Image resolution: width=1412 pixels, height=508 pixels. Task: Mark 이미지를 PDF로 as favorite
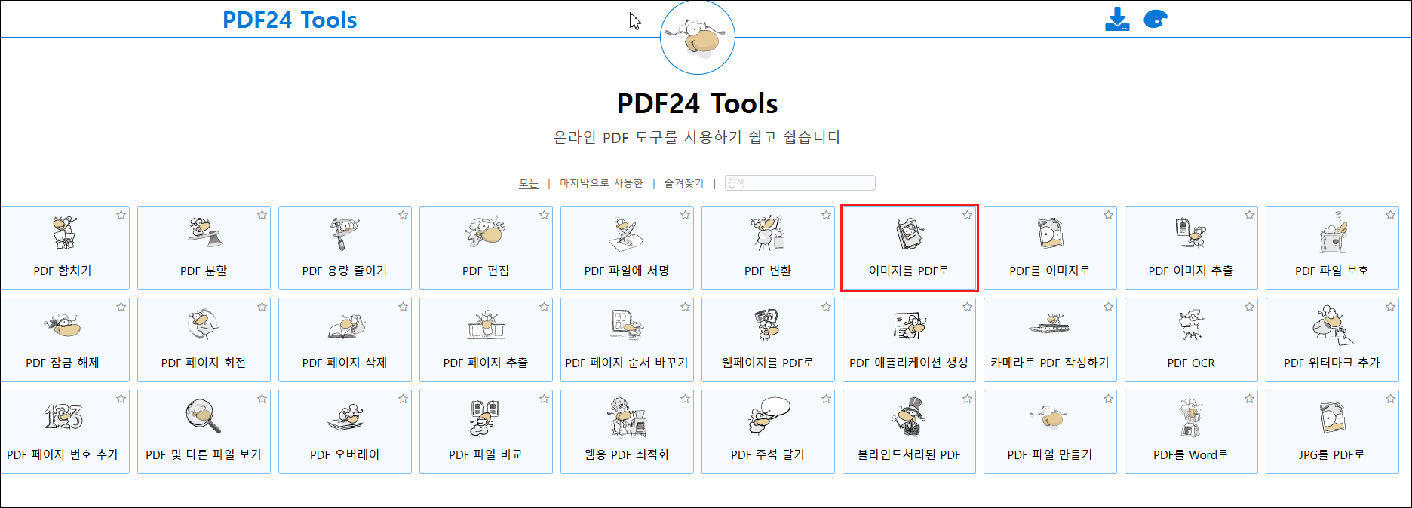coord(968,215)
